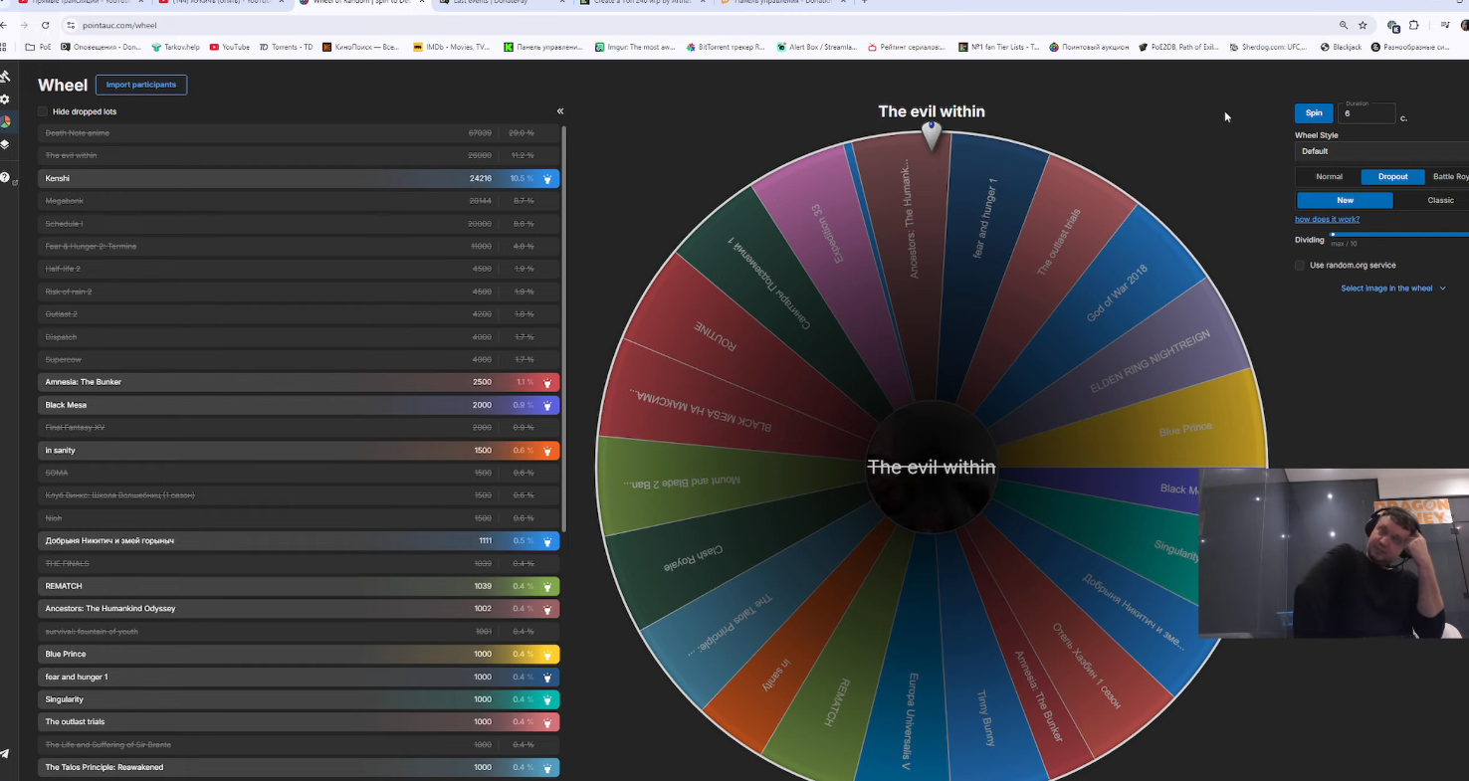
Task: Open the how does it work link
Action: pos(1327,219)
